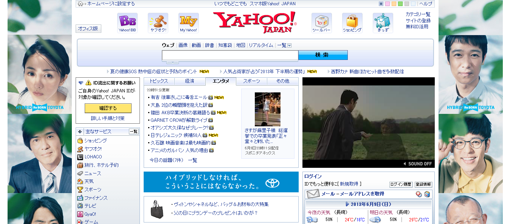Click the handbag product thumbnail
The height and width of the screenshot is (224, 510).
coord(157,209)
